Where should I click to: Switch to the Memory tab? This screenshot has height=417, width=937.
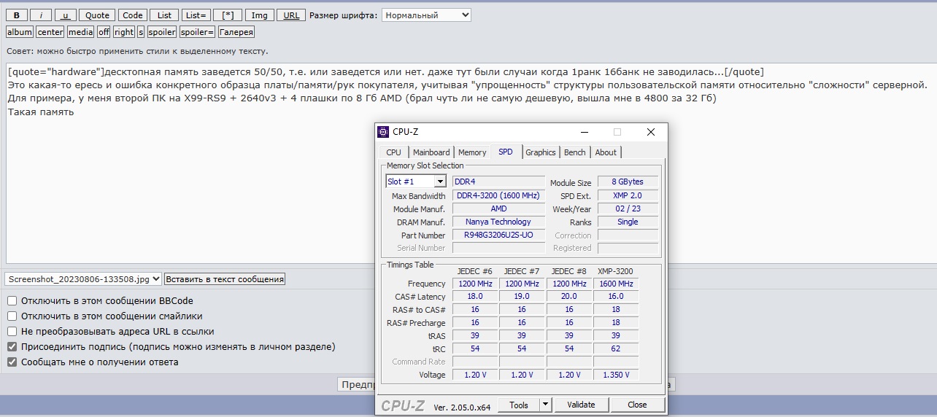pos(472,152)
